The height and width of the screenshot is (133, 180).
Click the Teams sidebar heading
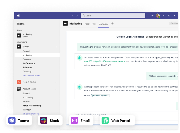point(21,24)
